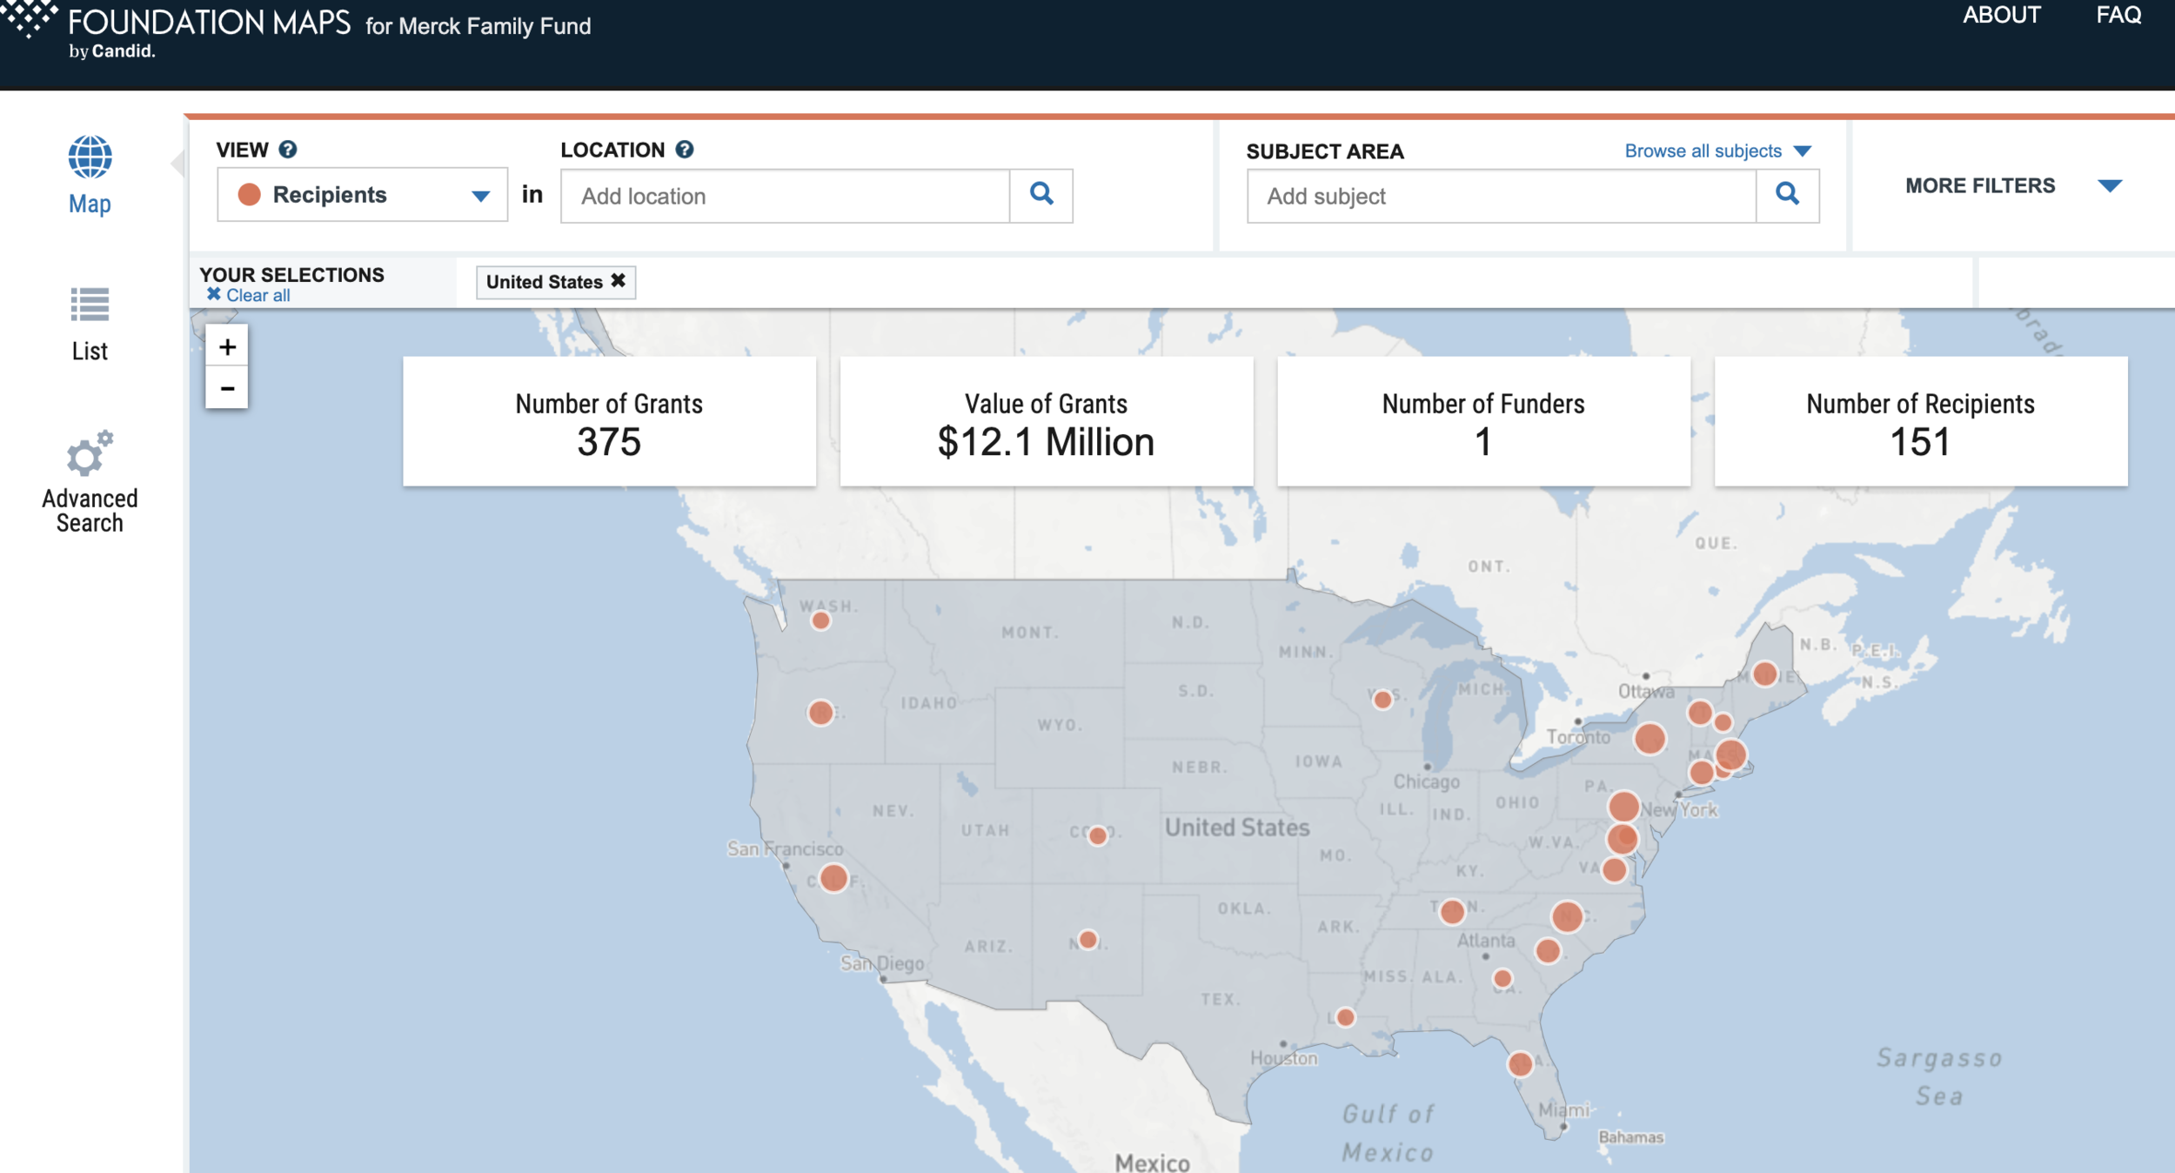This screenshot has width=2175, height=1173.
Task: Click the location search magnifier icon
Action: tap(1041, 195)
